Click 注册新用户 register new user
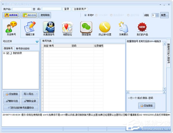 [80, 9]
